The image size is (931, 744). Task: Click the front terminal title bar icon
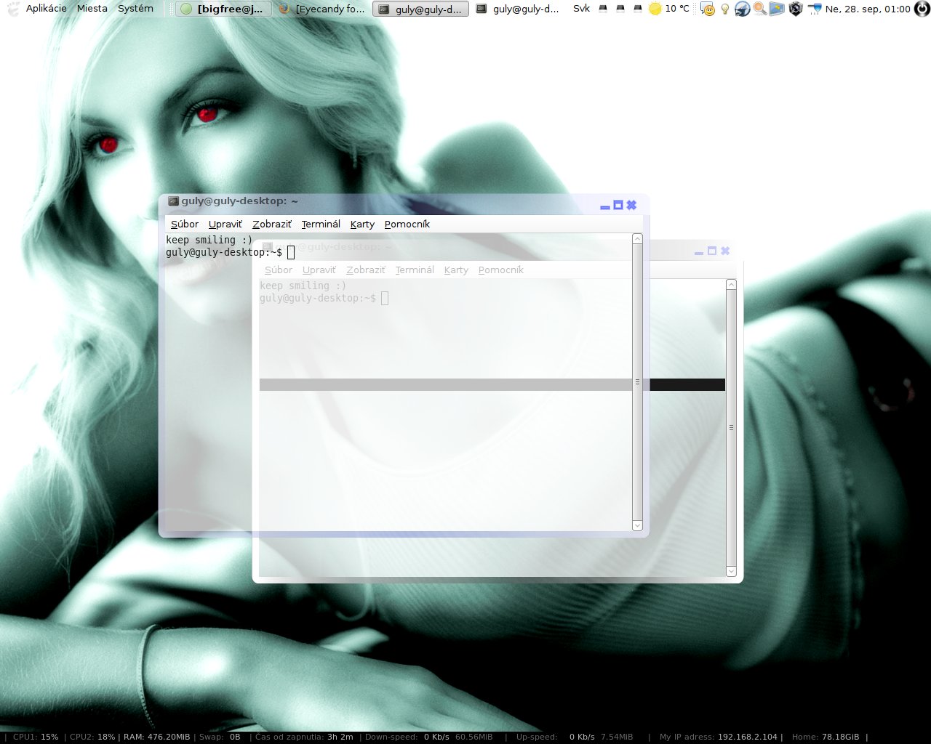click(173, 201)
